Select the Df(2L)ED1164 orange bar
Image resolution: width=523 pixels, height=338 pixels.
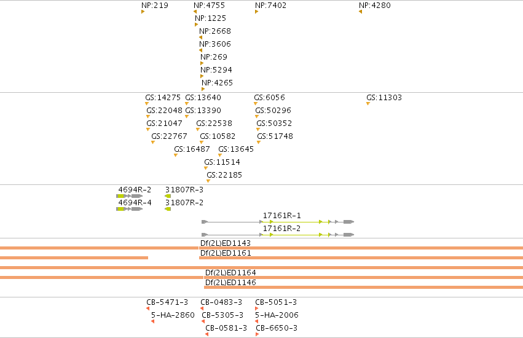coord(364,277)
